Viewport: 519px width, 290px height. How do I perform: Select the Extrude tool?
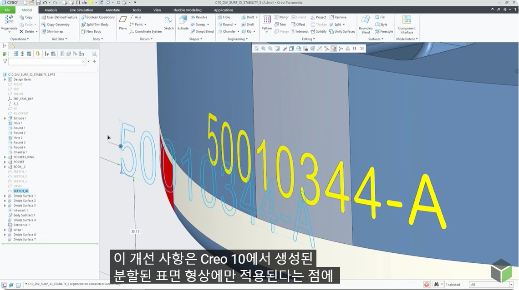coord(183,23)
